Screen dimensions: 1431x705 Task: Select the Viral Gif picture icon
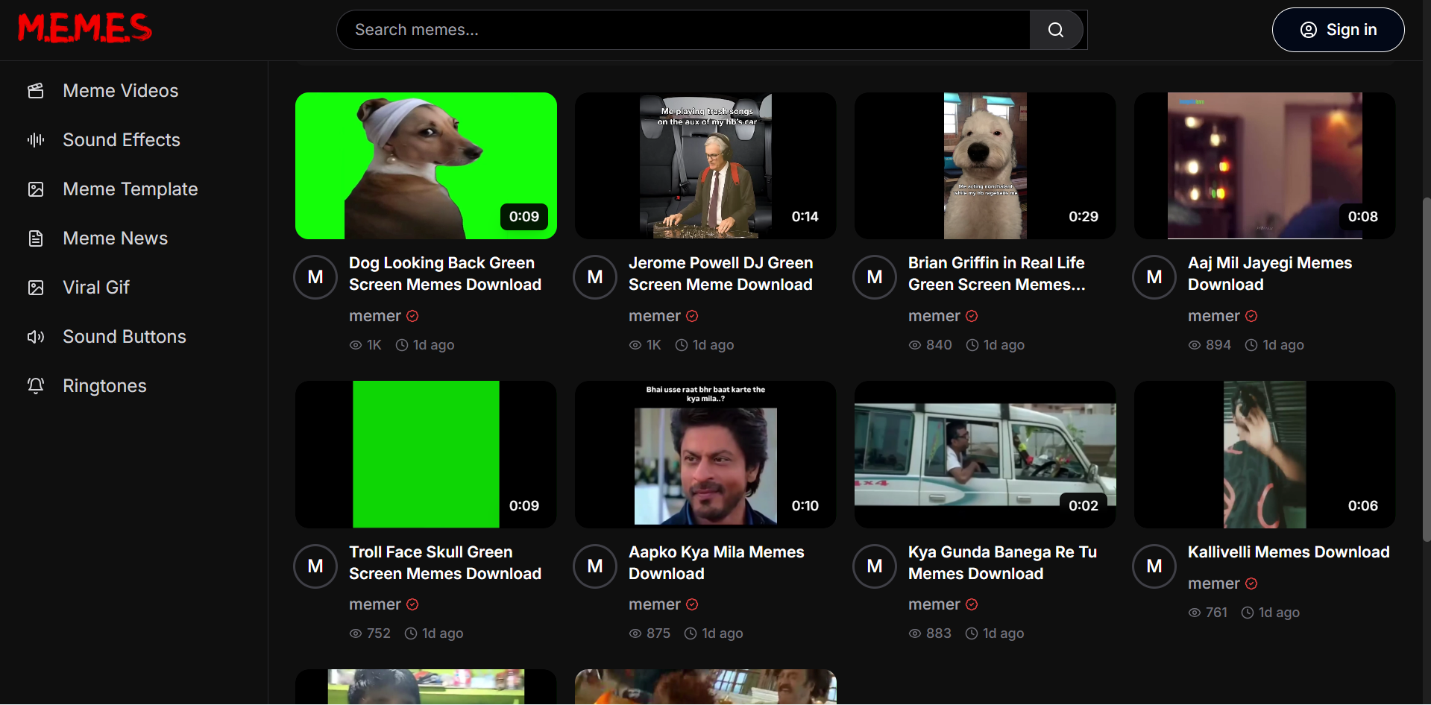click(36, 287)
